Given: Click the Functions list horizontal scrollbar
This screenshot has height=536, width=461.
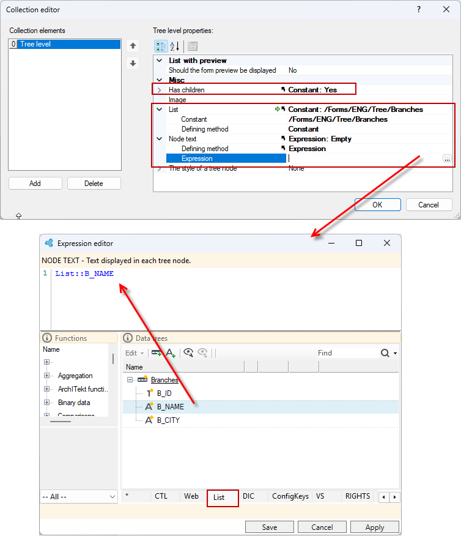Looking at the screenshot, I should [x=61, y=422].
